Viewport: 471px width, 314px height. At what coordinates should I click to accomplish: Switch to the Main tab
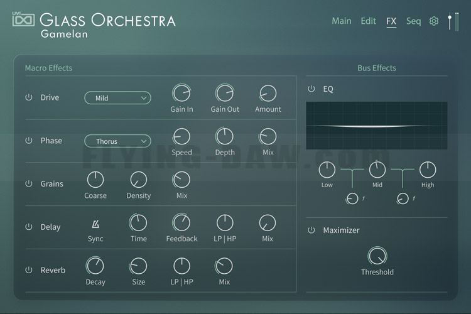click(342, 21)
